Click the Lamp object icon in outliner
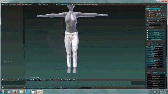168x94 pixels. click(150, 17)
